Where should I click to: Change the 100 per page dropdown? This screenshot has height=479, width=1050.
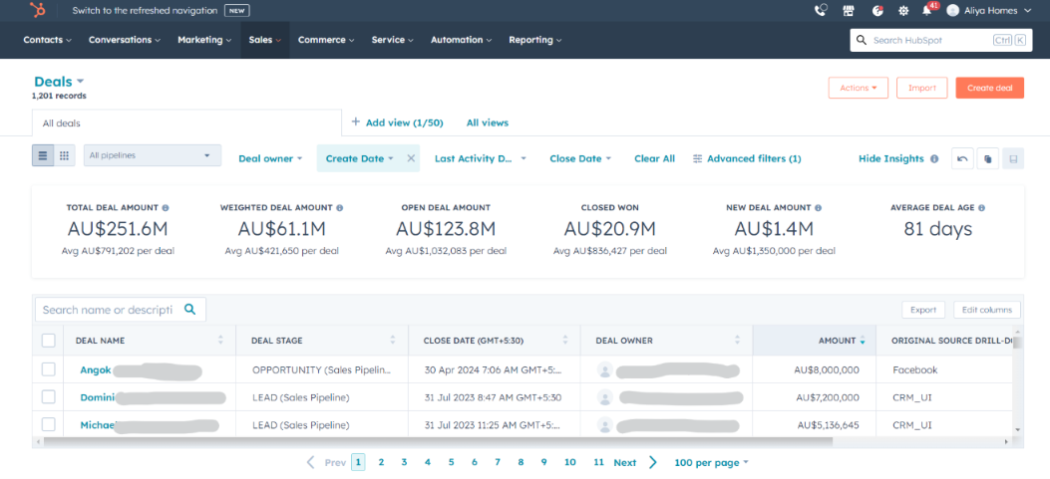tap(711, 462)
